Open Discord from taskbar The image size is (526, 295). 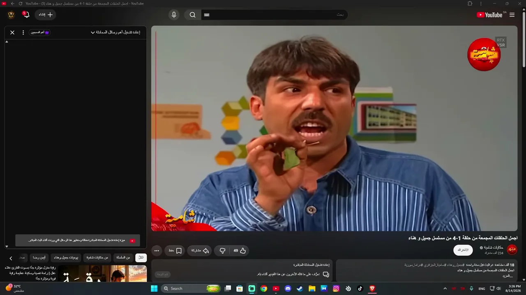[x=288, y=288]
